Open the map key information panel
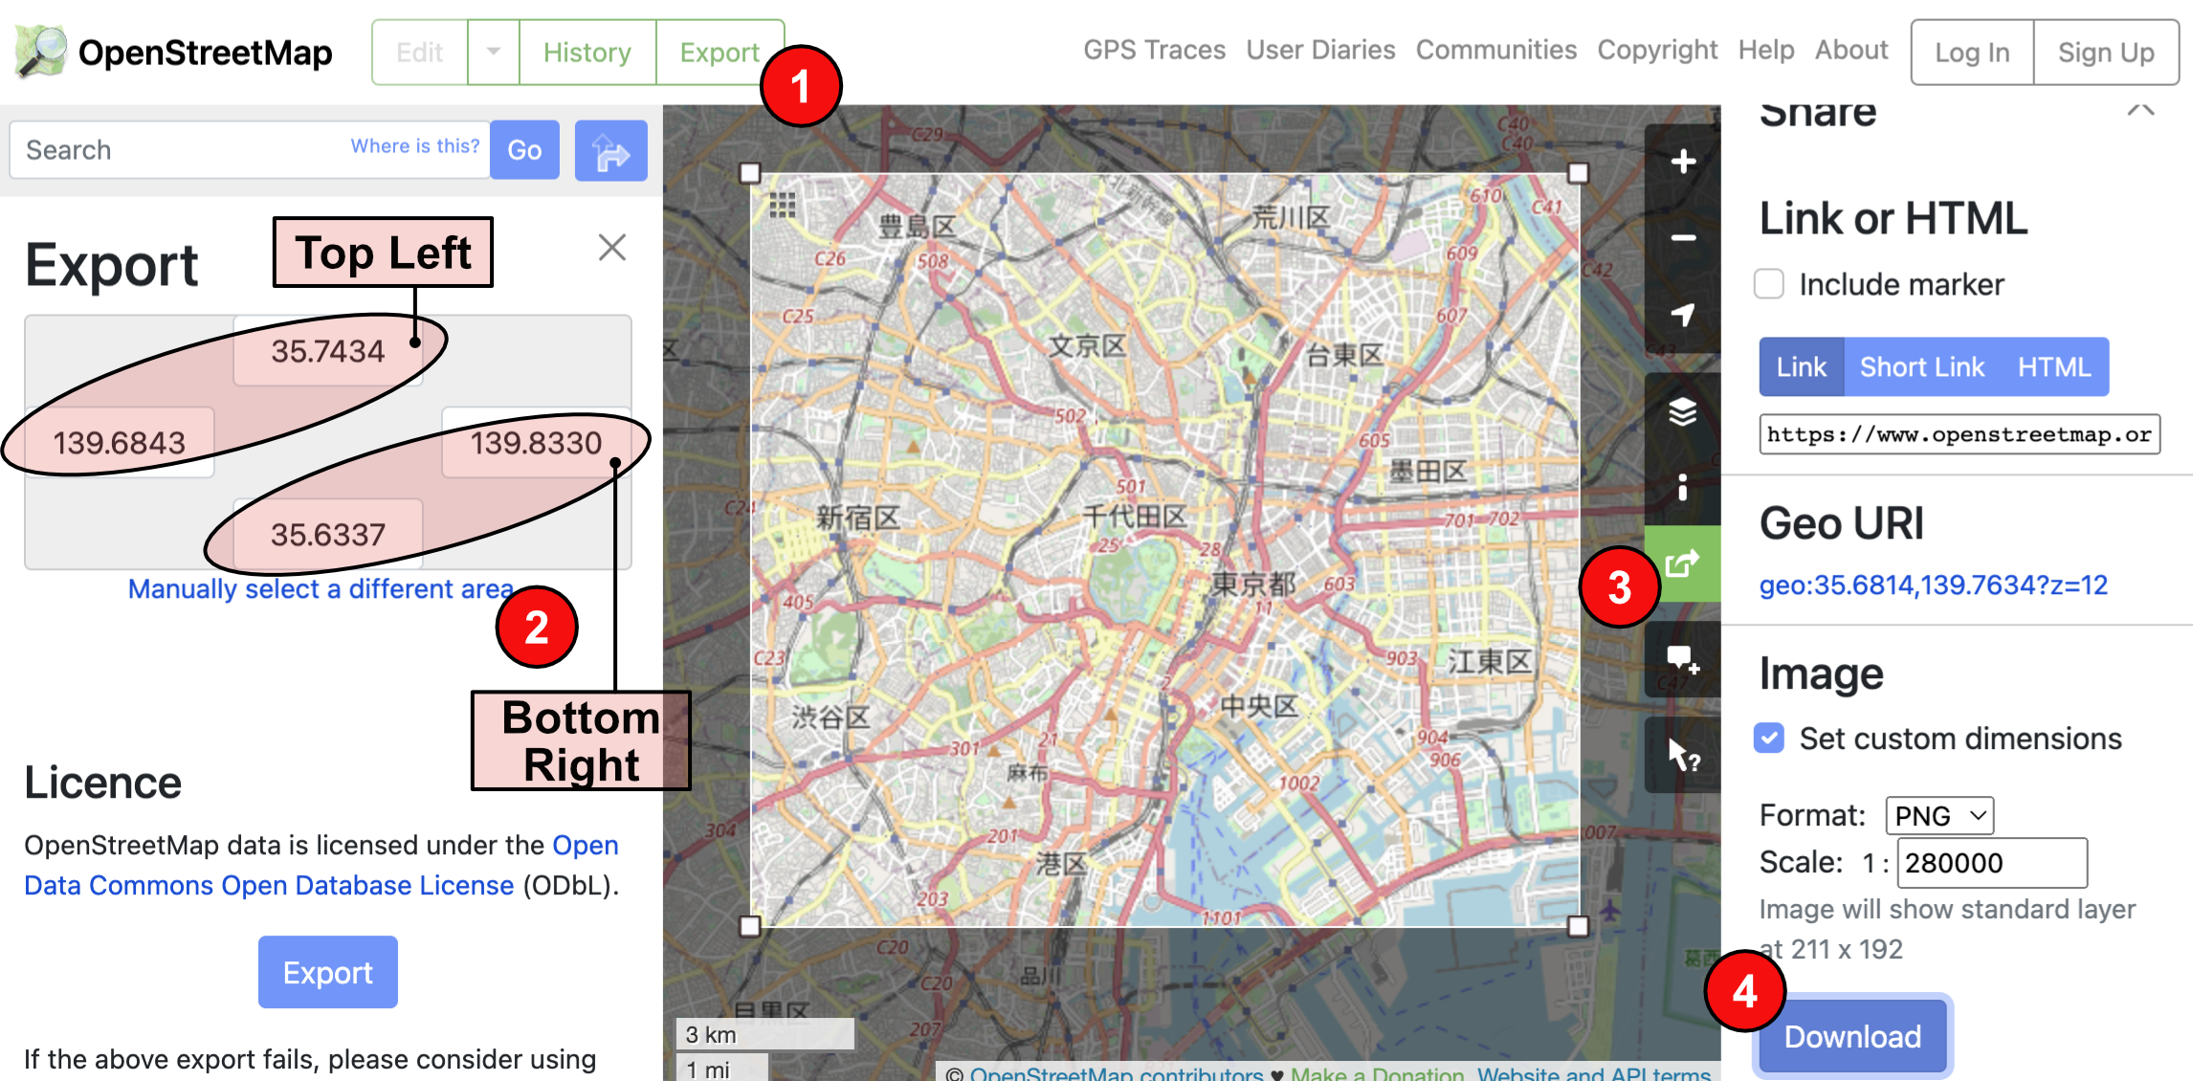The width and height of the screenshot is (2193, 1081). (1682, 488)
